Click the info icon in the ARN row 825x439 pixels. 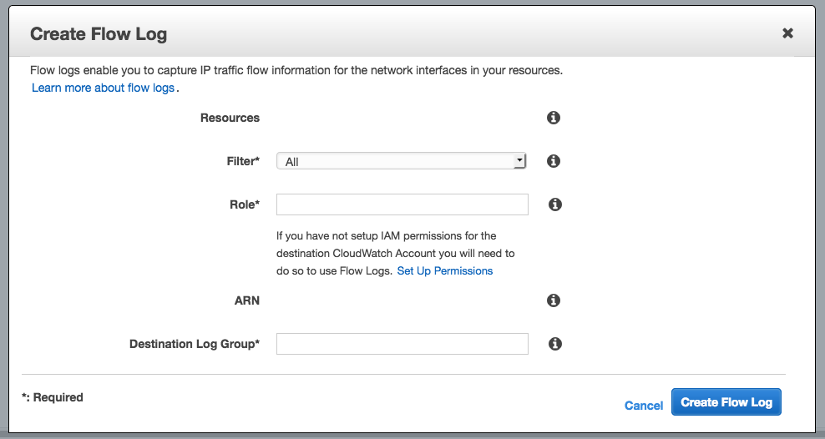point(553,300)
